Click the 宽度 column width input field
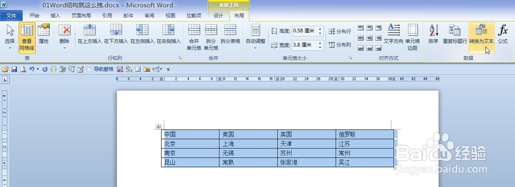515x187 pixels. [x=304, y=45]
